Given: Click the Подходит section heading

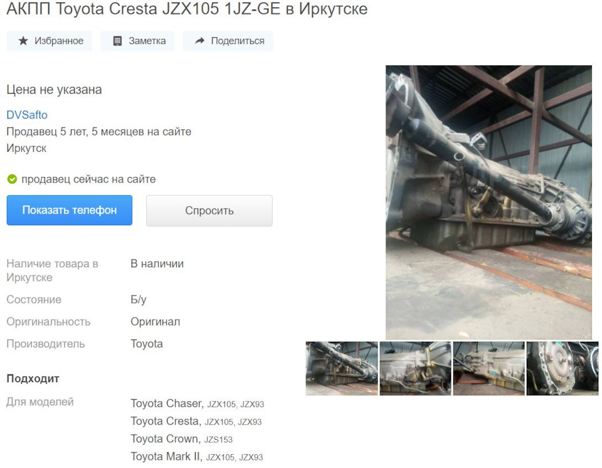Looking at the screenshot, I should [33, 378].
